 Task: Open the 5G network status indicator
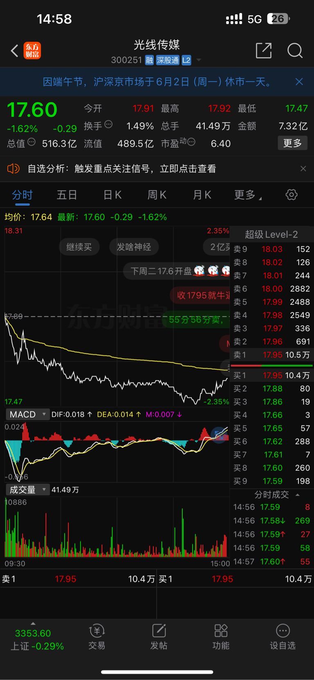pyautogui.click(x=255, y=19)
